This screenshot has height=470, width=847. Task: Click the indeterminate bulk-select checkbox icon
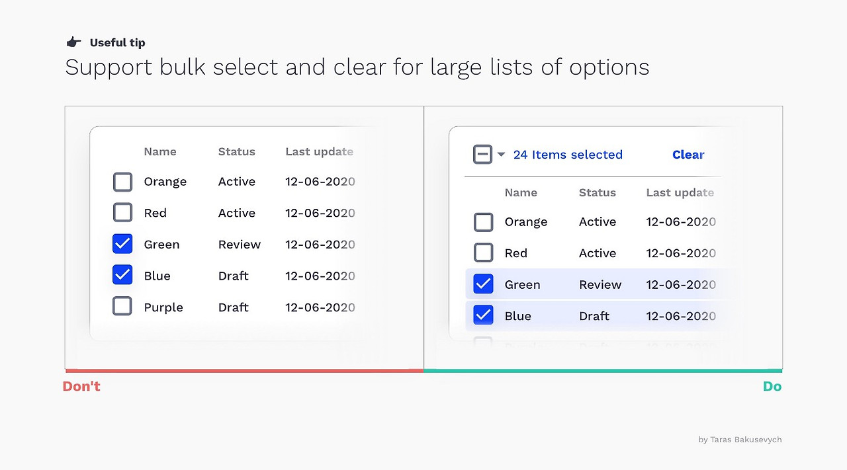click(483, 153)
